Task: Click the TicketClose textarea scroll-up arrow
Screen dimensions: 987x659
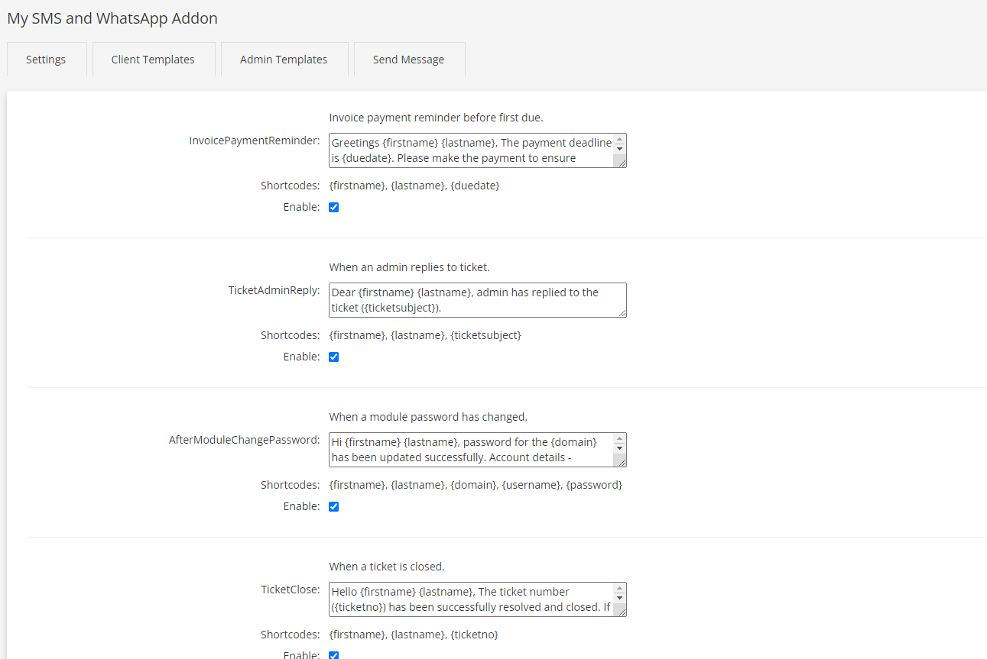Action: [x=620, y=589]
